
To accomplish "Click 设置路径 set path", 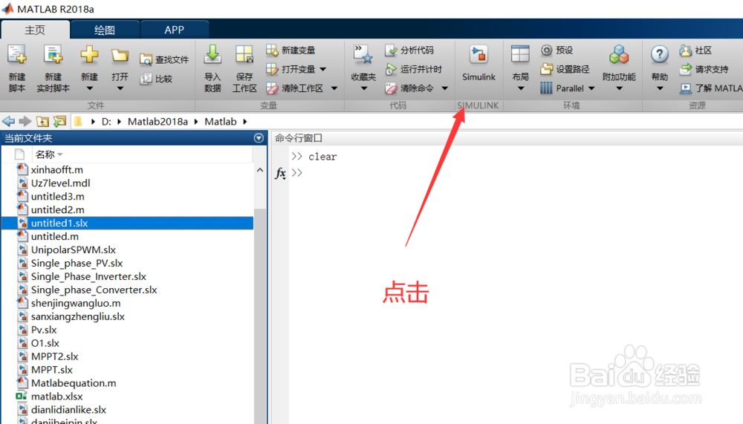I will pos(565,69).
